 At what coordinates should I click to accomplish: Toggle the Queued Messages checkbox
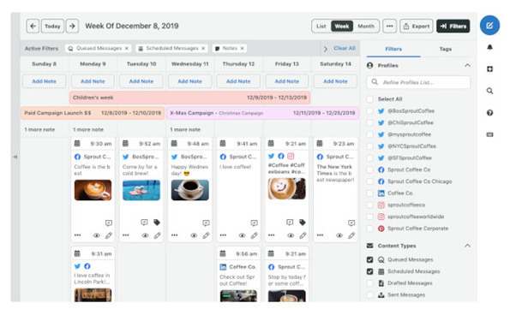pyautogui.click(x=370, y=259)
